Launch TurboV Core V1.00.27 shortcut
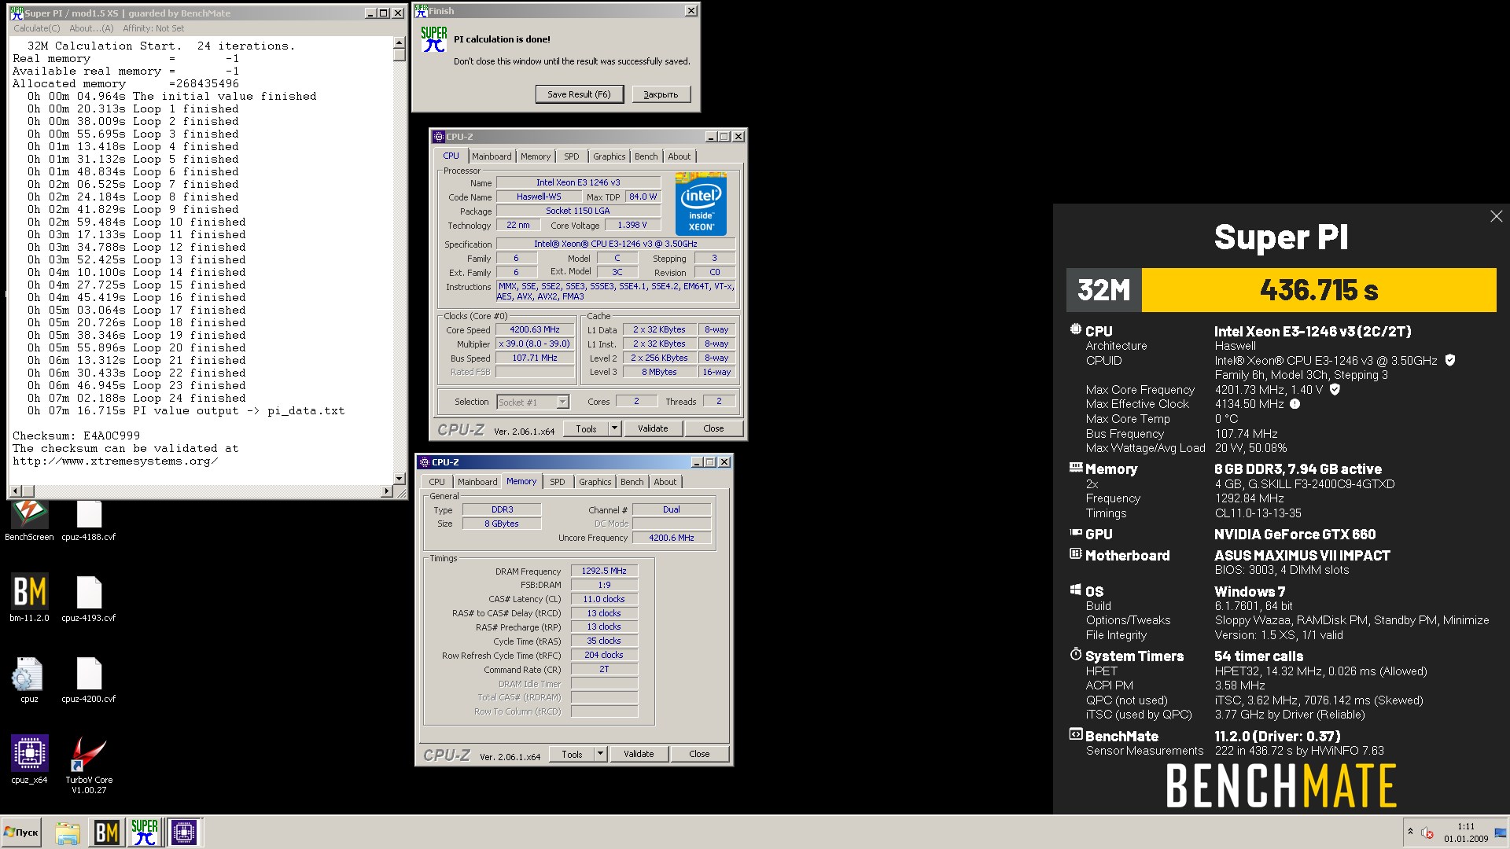Screen dimensions: 1510x849 (89, 764)
